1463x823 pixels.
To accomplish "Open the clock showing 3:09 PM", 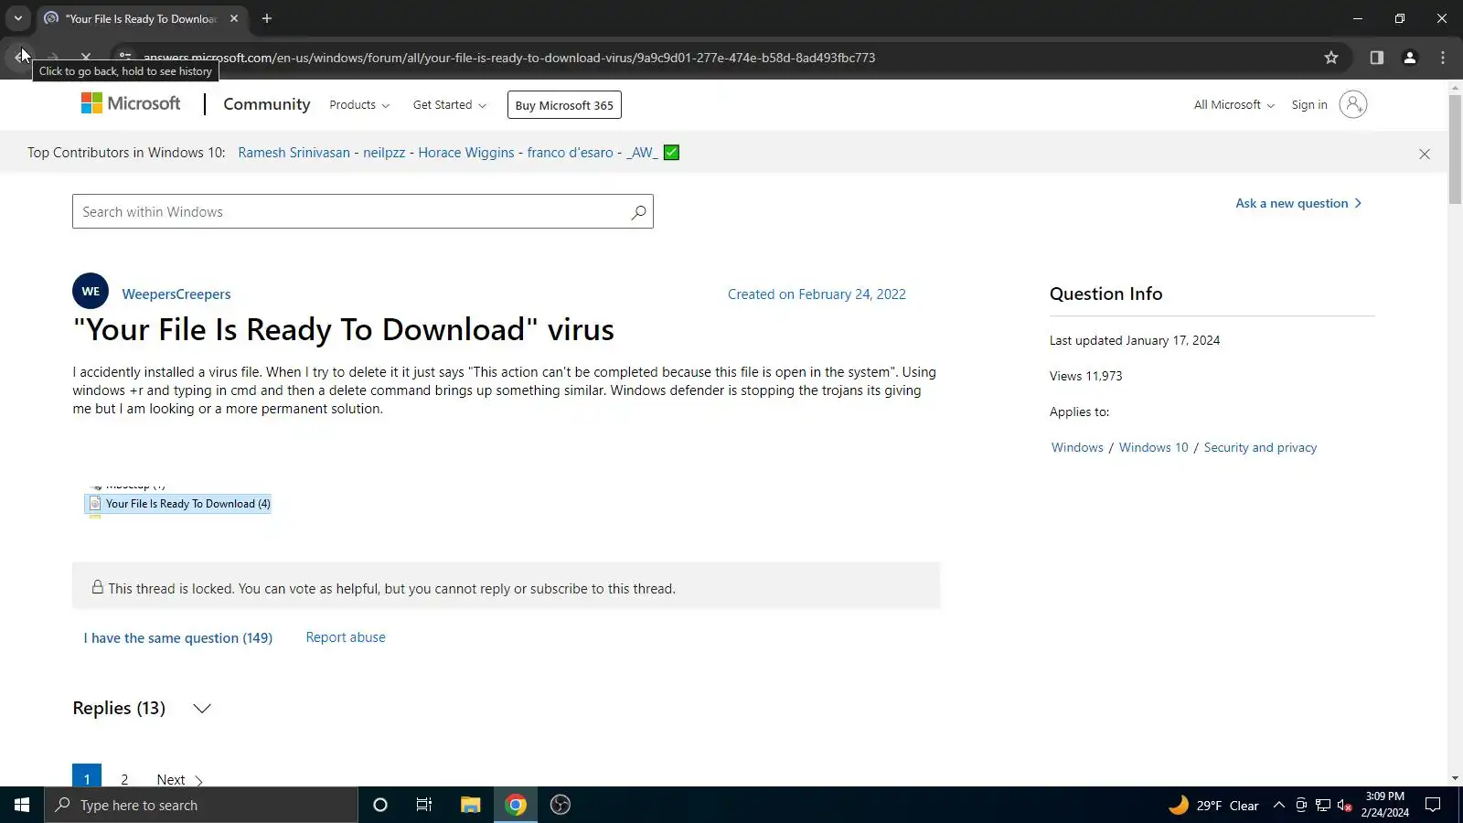I will 1384,805.
